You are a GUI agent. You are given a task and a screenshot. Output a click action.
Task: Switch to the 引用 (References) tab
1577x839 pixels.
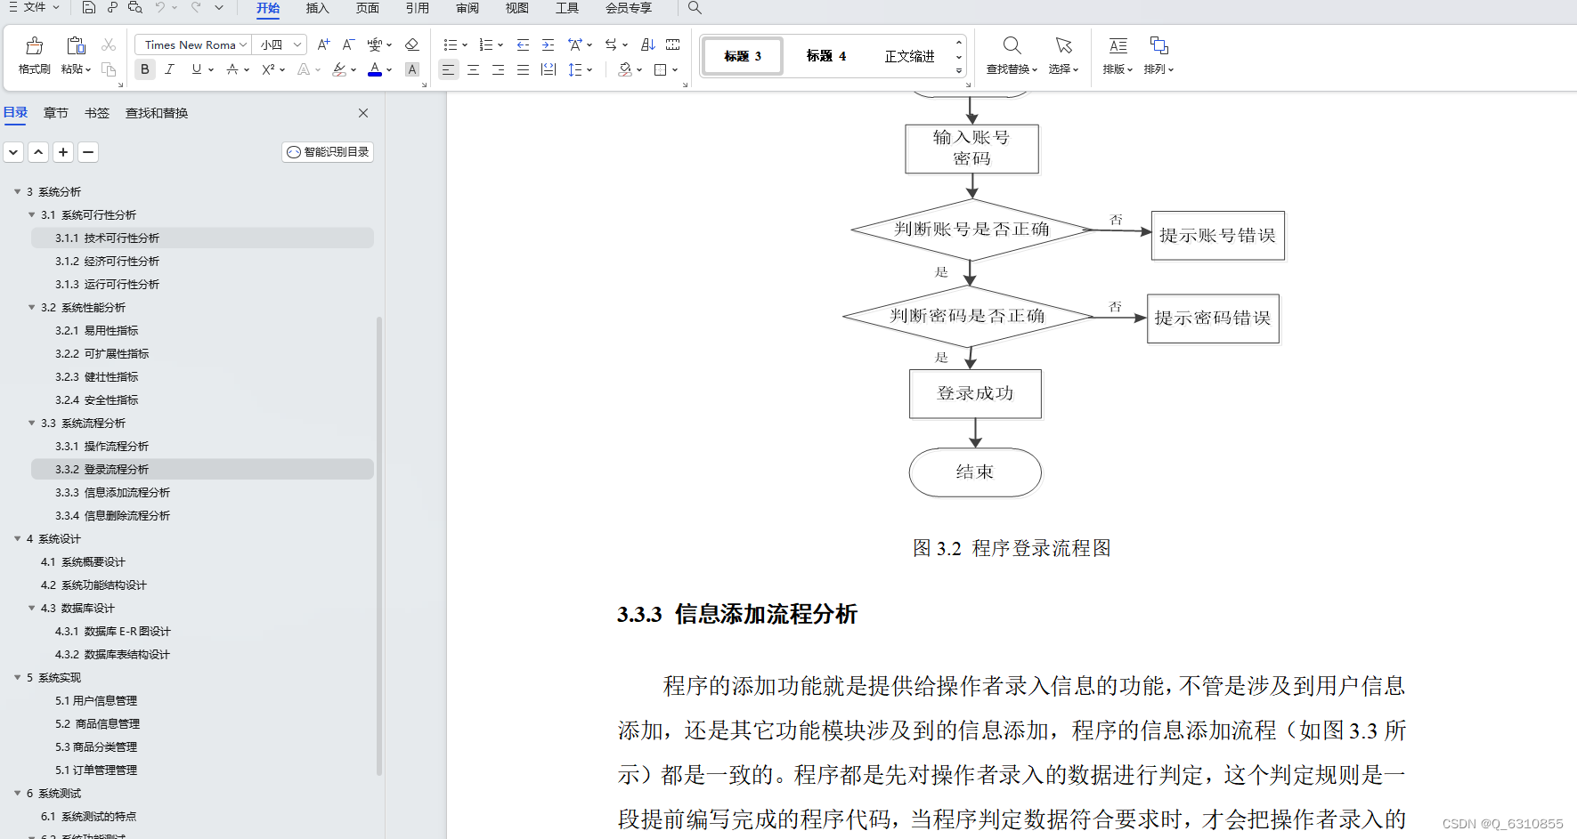tap(418, 8)
